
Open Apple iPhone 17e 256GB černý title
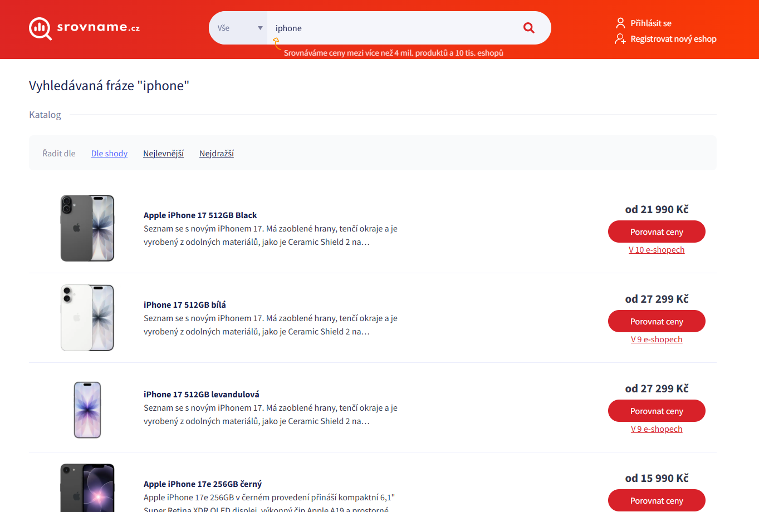203,484
